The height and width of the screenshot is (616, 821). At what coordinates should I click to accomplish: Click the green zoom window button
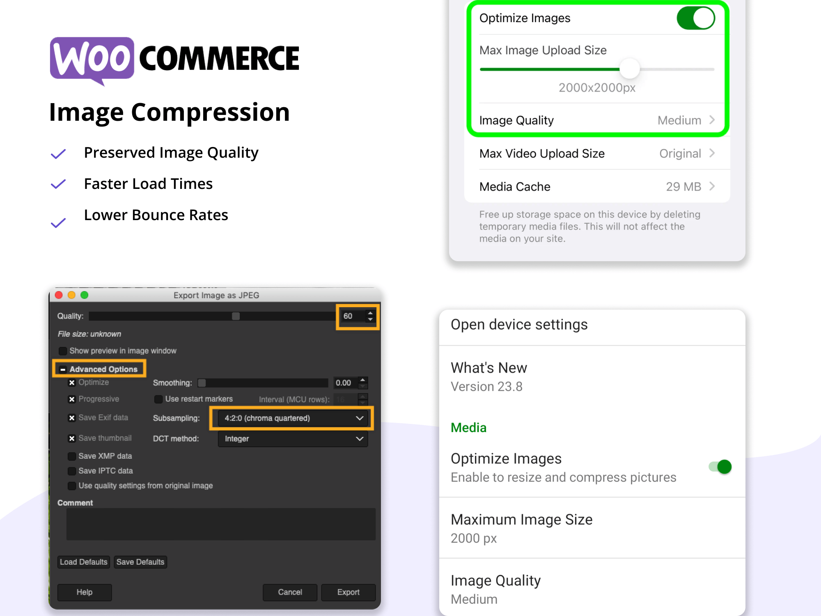(x=85, y=295)
